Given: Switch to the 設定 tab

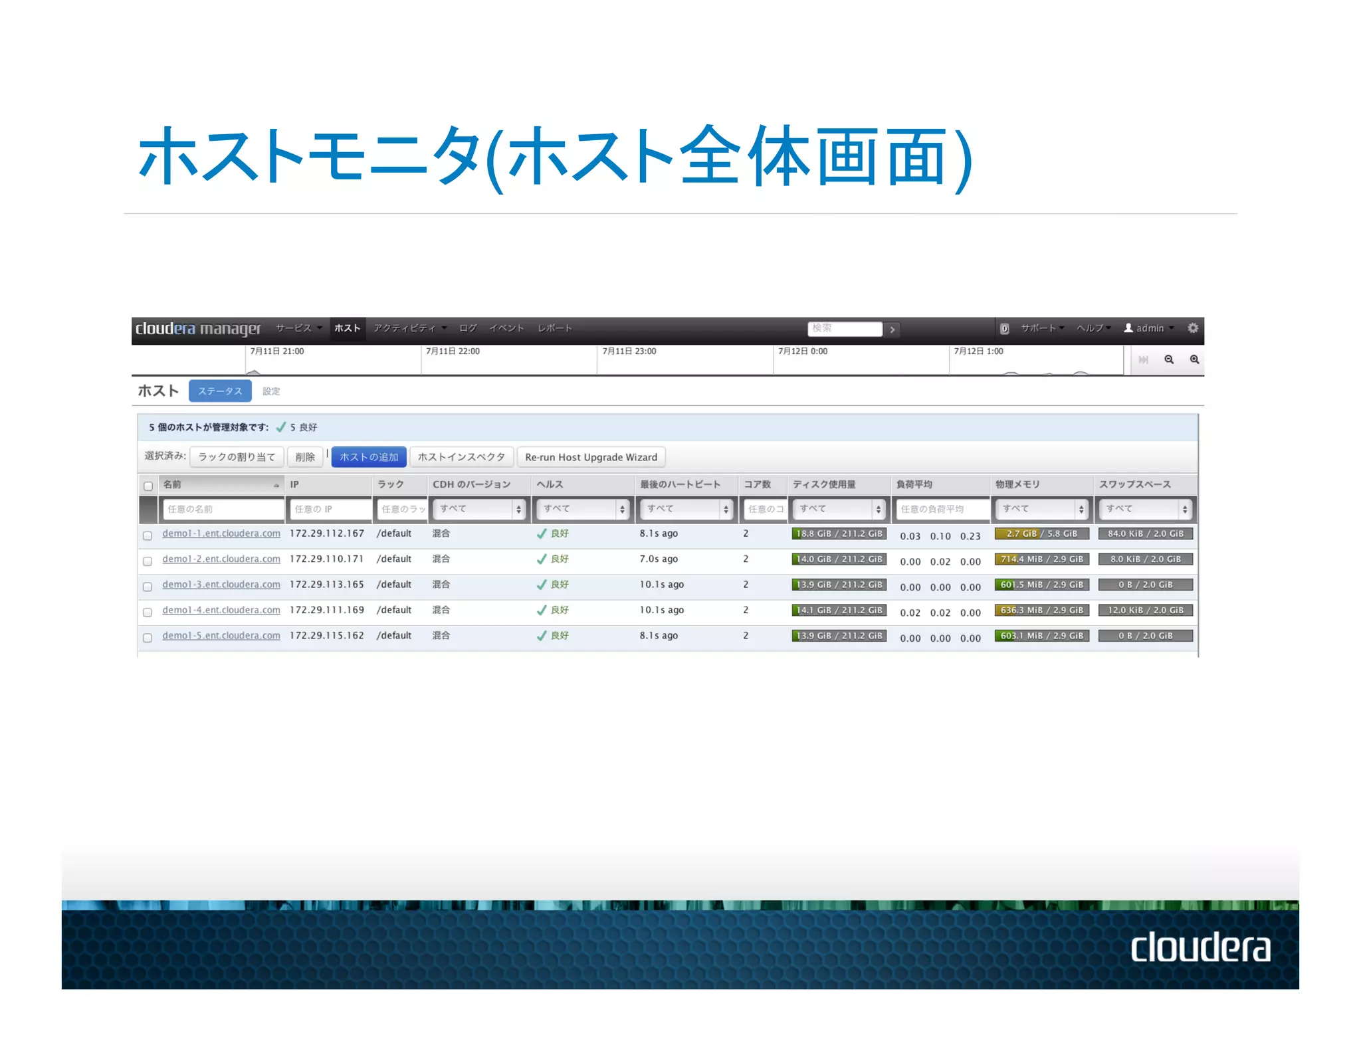Looking at the screenshot, I should pyautogui.click(x=271, y=391).
